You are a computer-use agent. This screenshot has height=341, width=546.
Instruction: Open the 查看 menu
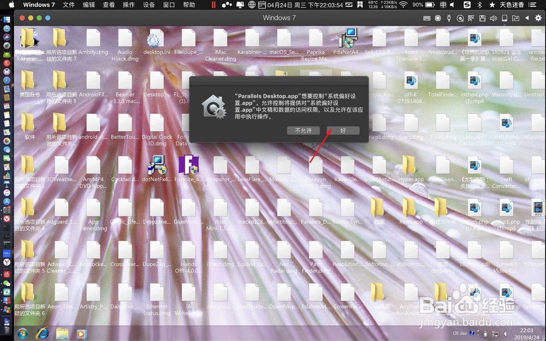(x=109, y=4)
